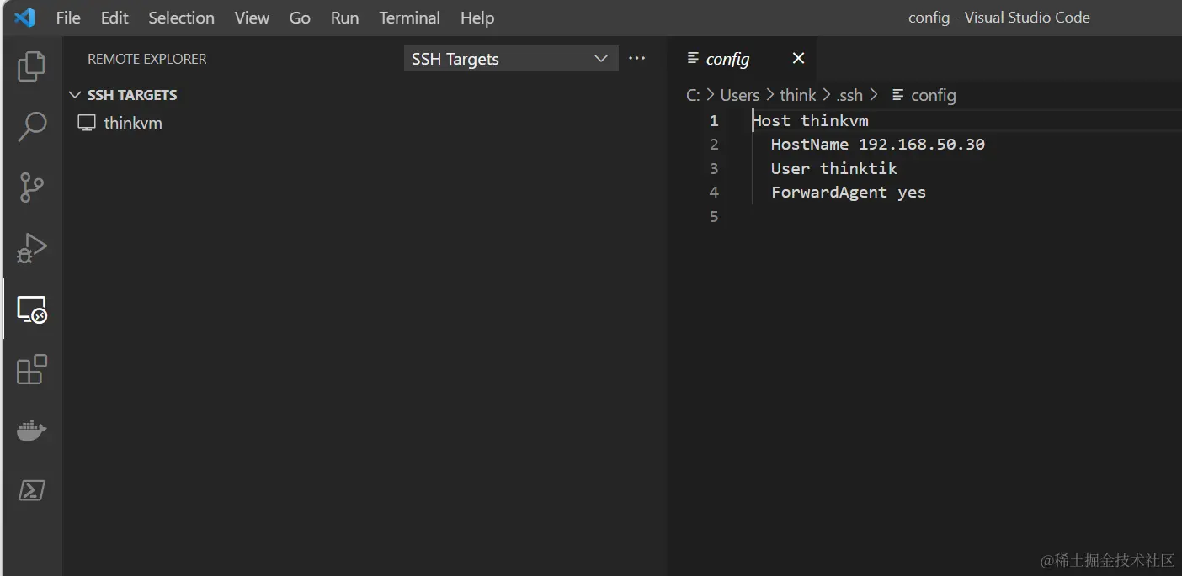Open the Run menu
Screen dimensions: 1182x576
344,18
